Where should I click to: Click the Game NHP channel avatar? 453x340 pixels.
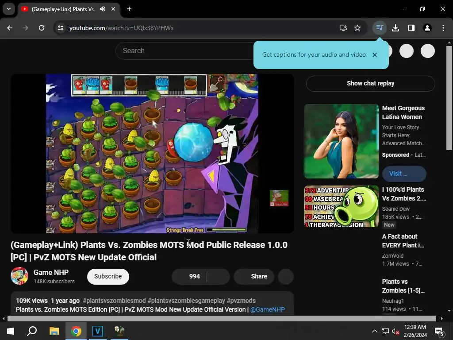click(x=19, y=276)
